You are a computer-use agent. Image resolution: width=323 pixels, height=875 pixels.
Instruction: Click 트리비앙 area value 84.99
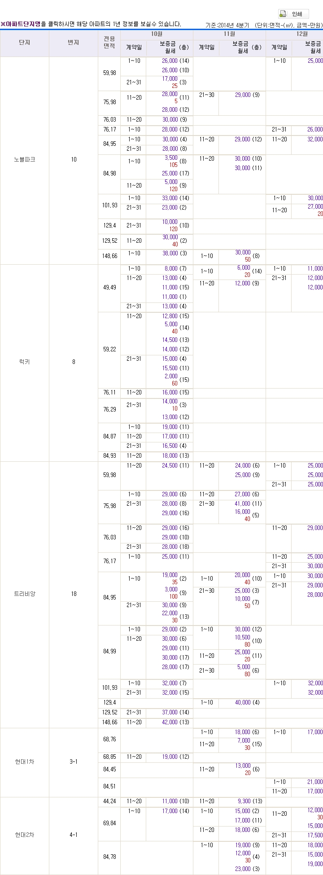[109, 652]
